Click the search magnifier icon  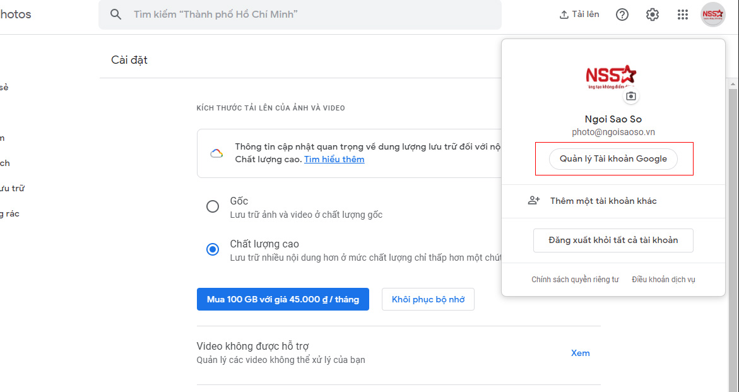click(115, 15)
